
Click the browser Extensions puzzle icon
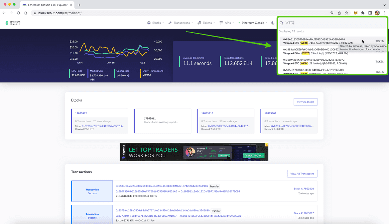363,13
